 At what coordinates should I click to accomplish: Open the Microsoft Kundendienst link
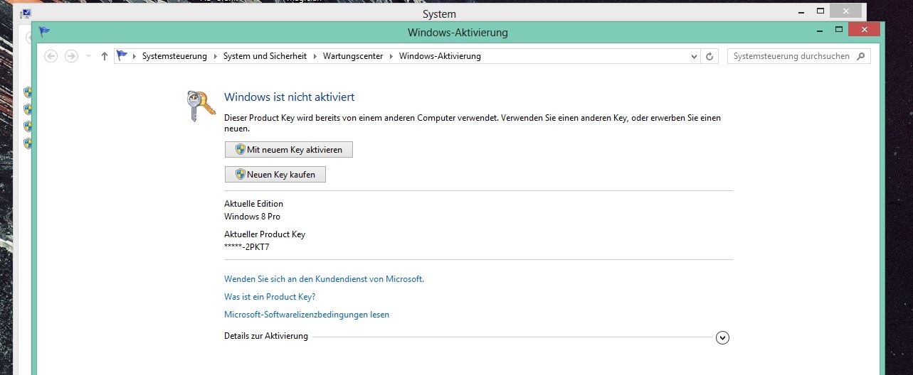point(324,279)
